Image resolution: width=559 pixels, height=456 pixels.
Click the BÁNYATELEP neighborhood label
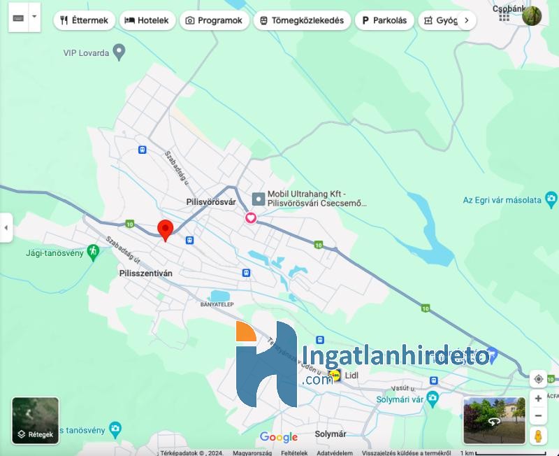[x=217, y=304]
